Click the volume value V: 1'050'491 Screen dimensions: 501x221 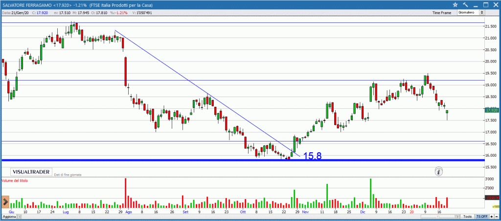tap(142, 13)
